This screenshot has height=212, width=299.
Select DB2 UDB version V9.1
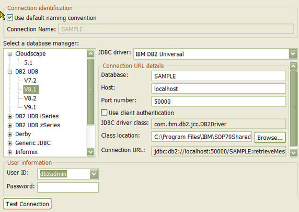[30, 107]
